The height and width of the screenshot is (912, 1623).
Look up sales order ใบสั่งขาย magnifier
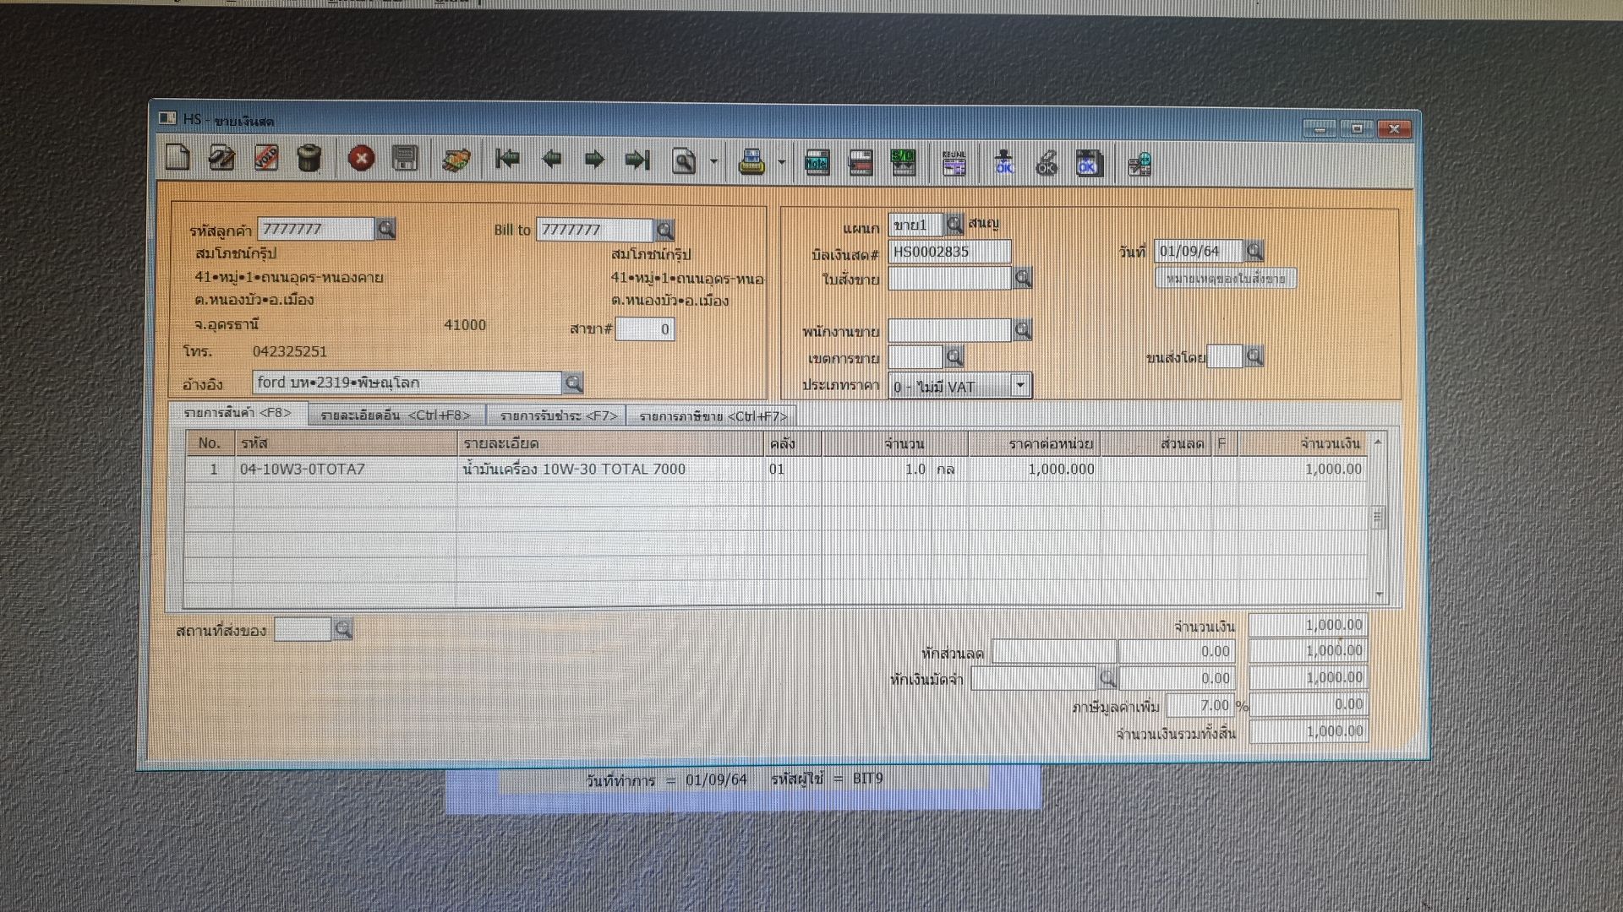(1023, 278)
